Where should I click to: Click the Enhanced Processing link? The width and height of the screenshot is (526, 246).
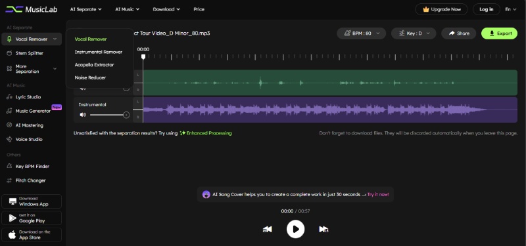pyautogui.click(x=206, y=133)
